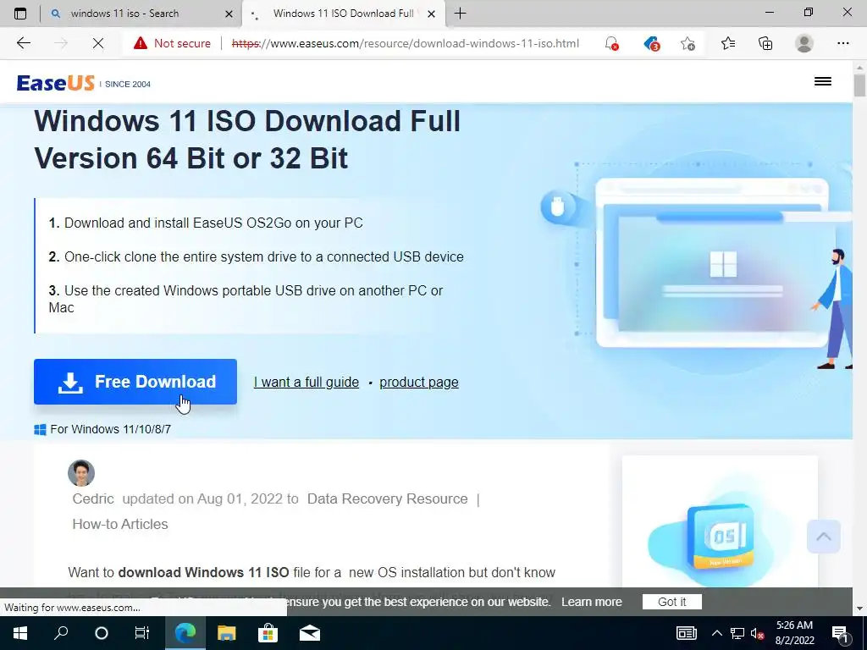Click the scrollbar down arrow
Image resolution: width=867 pixels, height=650 pixels.
pos(859,609)
